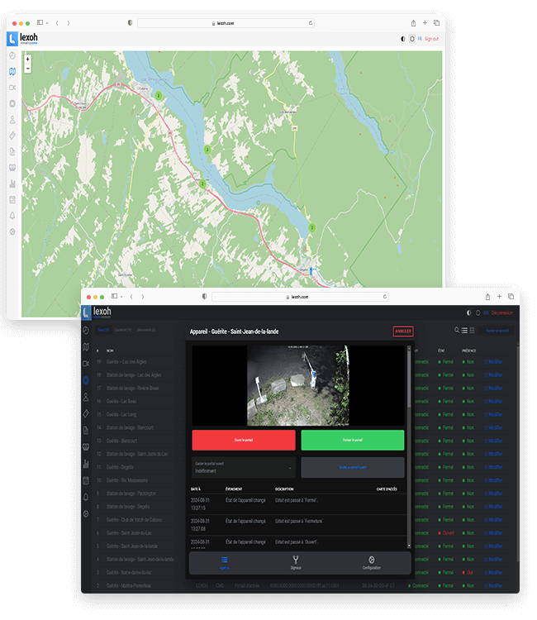Open the Signaux tab with the fork icon
This screenshot has width=537, height=620.
pyautogui.click(x=296, y=562)
